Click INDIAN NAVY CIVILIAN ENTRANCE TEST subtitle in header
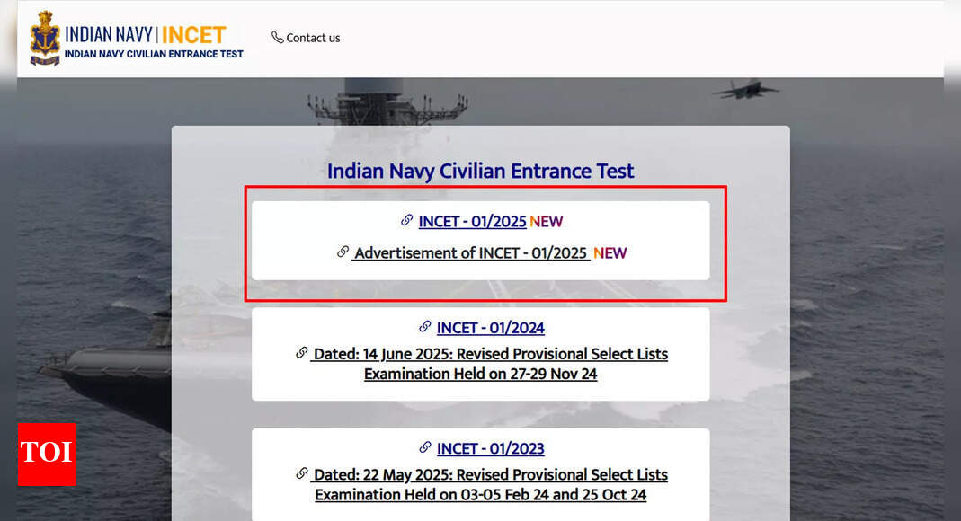 154,54
